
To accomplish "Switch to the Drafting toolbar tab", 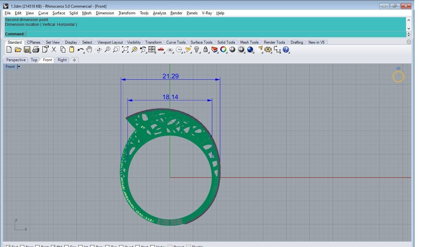I will 297,42.
